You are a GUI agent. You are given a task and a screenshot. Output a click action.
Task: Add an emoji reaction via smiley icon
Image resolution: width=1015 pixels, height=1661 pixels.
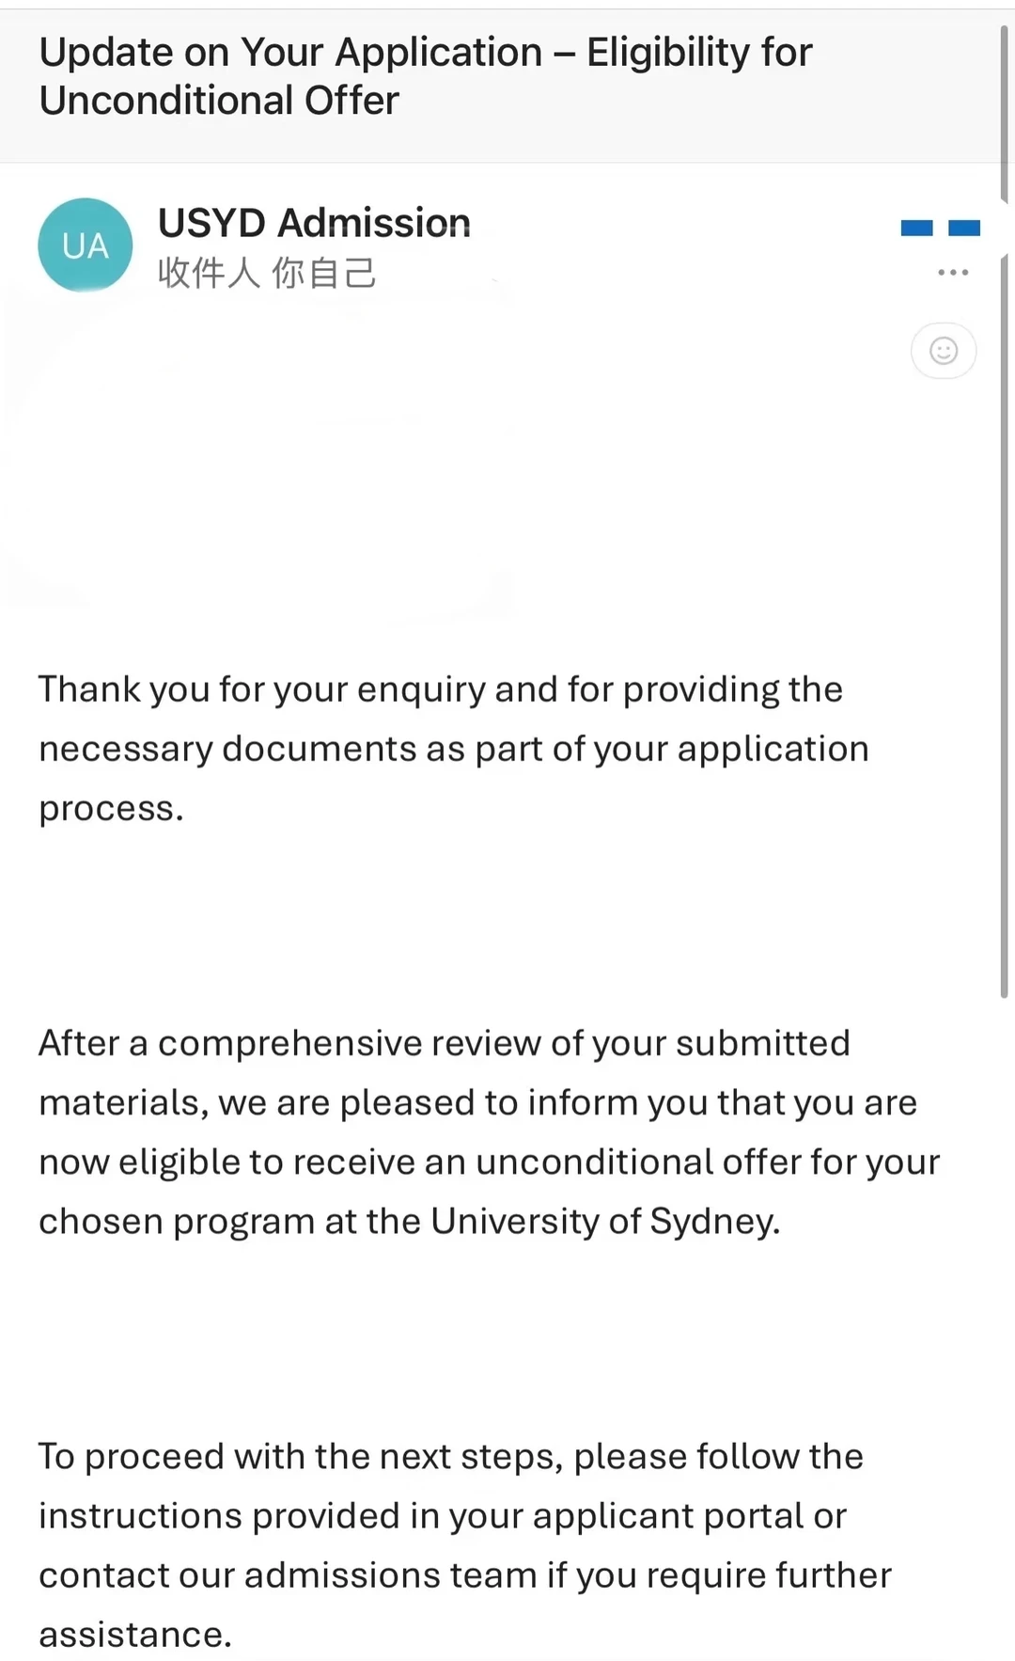coord(944,351)
